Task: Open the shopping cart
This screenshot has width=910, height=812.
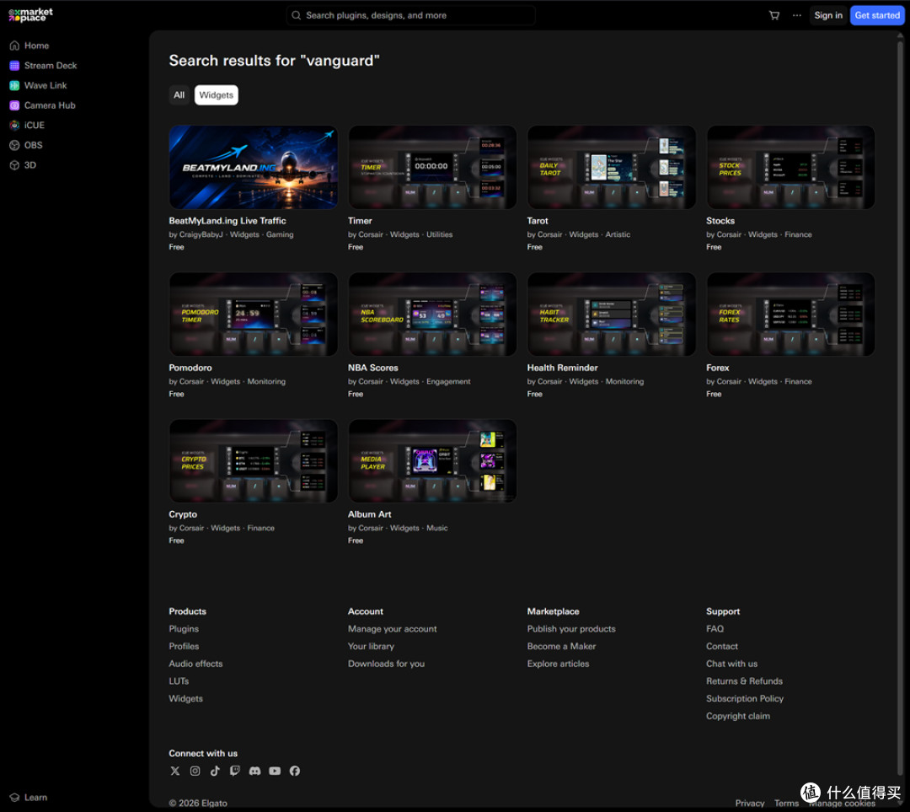Action: (x=774, y=15)
